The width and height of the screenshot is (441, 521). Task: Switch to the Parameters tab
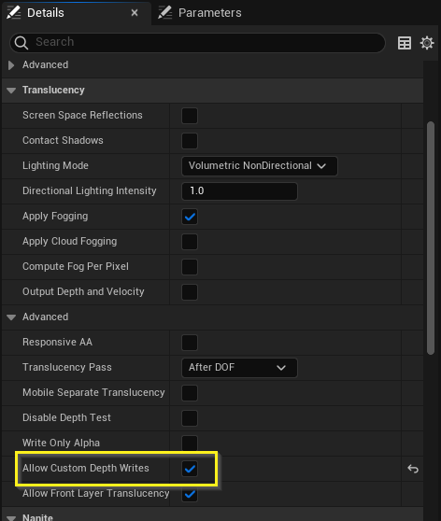point(200,13)
